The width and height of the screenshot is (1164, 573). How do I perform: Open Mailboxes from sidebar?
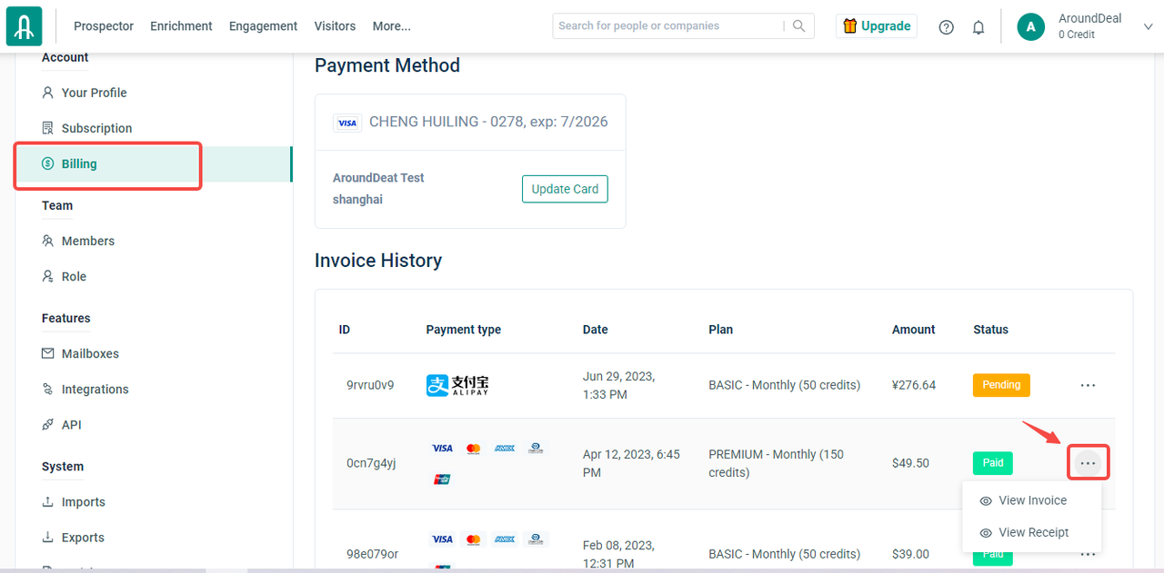(89, 353)
